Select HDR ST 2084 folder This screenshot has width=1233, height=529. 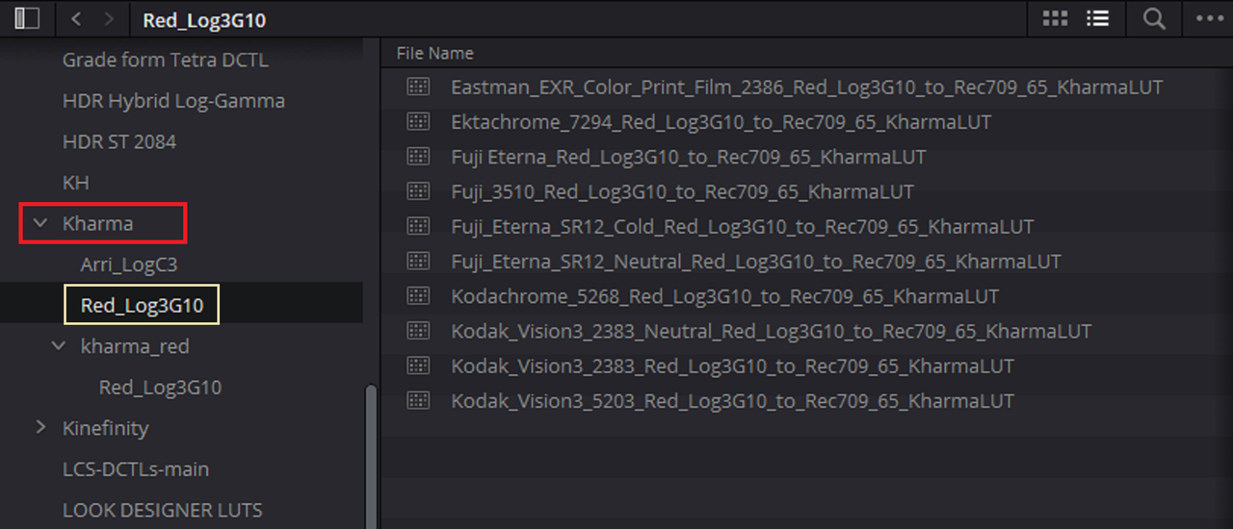coord(119,141)
